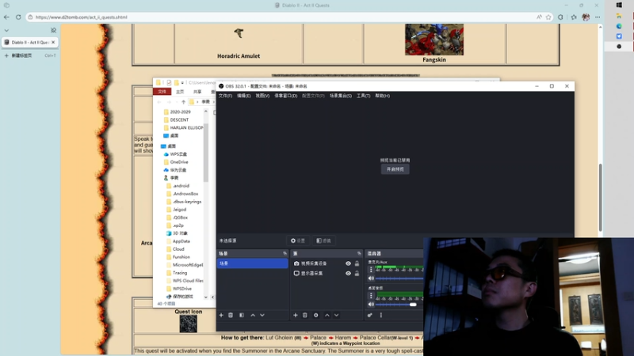Open source properties gear in sources toolbar
This screenshot has width=634, height=356.
click(315, 315)
